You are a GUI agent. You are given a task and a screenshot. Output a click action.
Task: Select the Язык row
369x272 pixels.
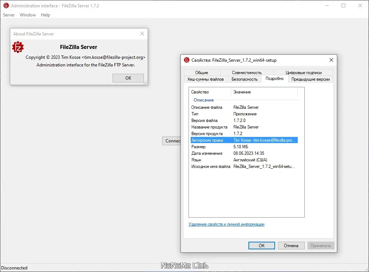244,160
